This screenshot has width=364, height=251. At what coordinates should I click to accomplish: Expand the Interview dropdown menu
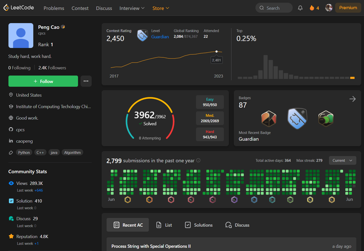point(132,8)
